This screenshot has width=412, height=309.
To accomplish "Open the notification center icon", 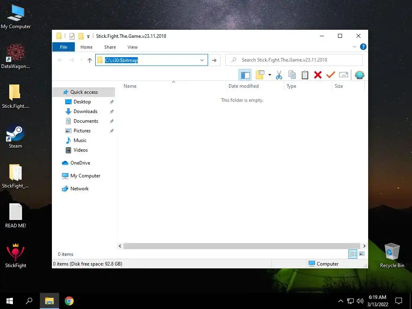I will 399,301.
